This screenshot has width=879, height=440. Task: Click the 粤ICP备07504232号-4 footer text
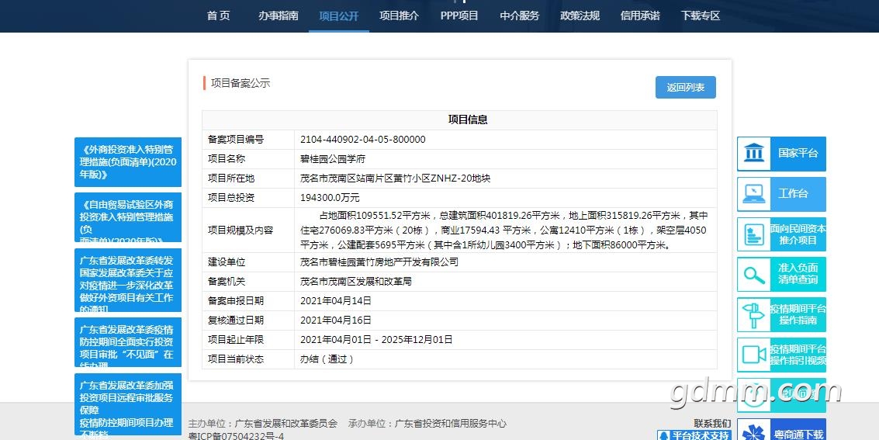coord(236,435)
